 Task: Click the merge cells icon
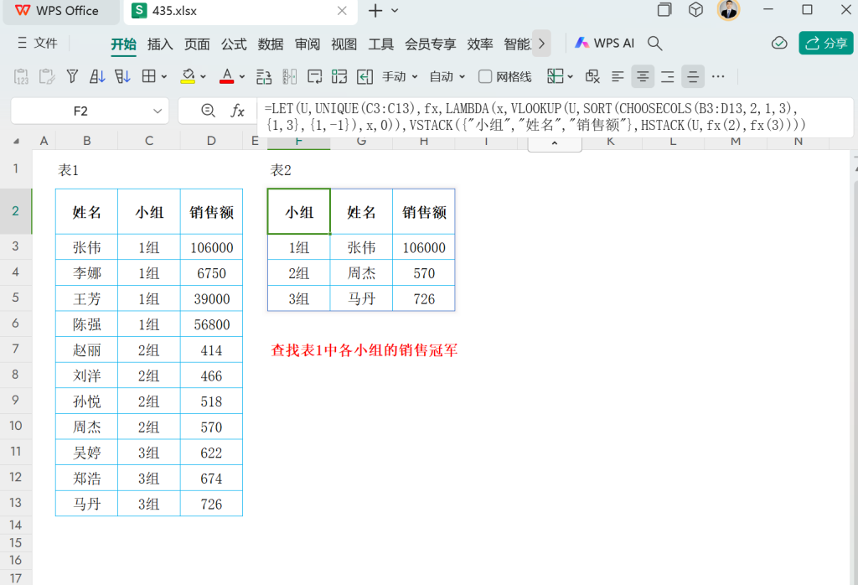point(339,76)
